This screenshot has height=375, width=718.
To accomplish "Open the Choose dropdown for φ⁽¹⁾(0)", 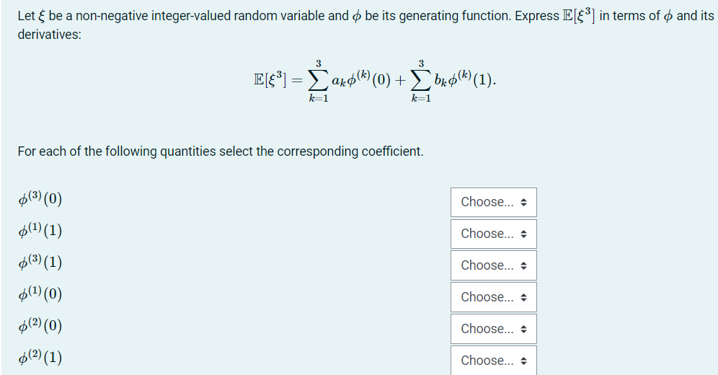I will [x=494, y=297].
